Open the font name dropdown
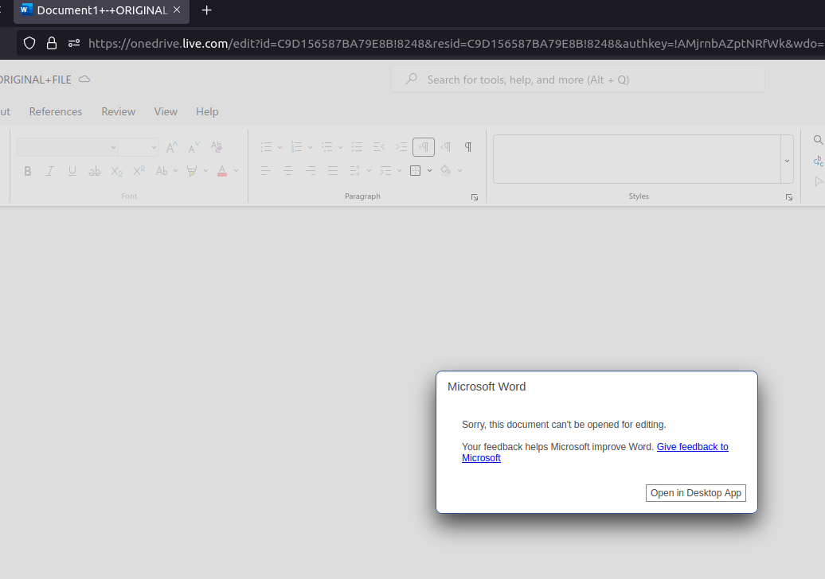Viewport: 825px width, 579px height. click(x=112, y=148)
